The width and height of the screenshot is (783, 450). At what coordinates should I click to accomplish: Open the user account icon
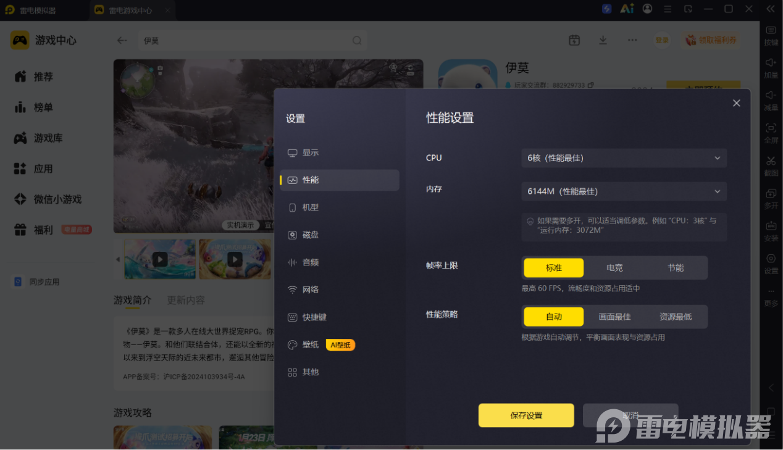(647, 9)
